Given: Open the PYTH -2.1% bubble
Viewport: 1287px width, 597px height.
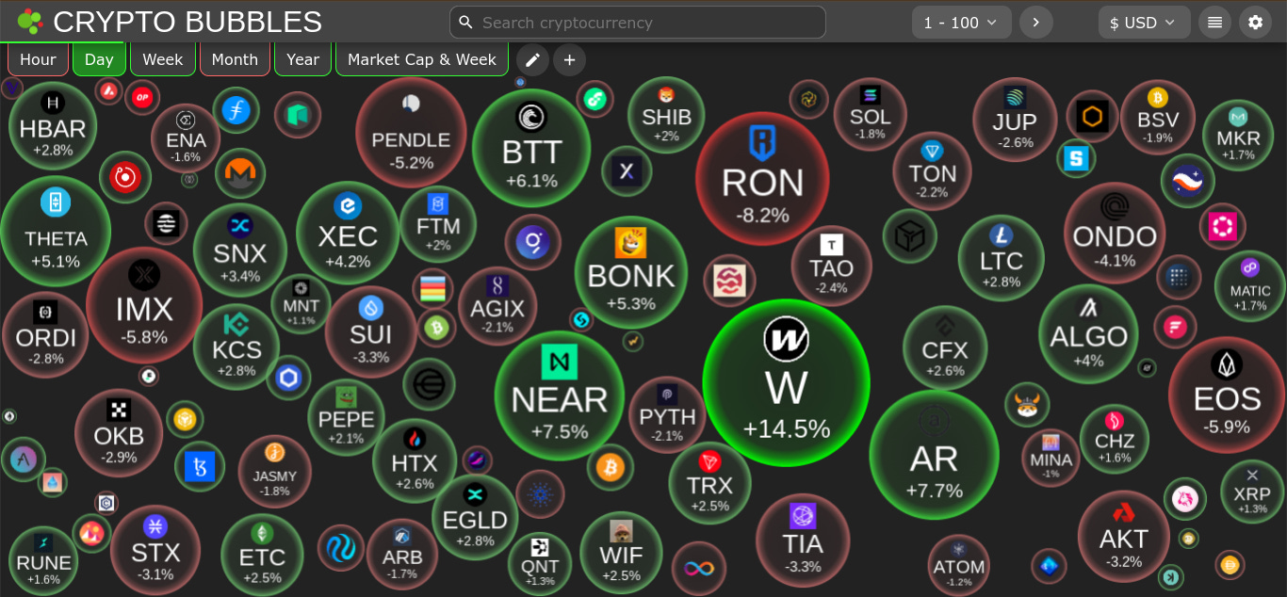Looking at the screenshot, I should pos(667,414).
